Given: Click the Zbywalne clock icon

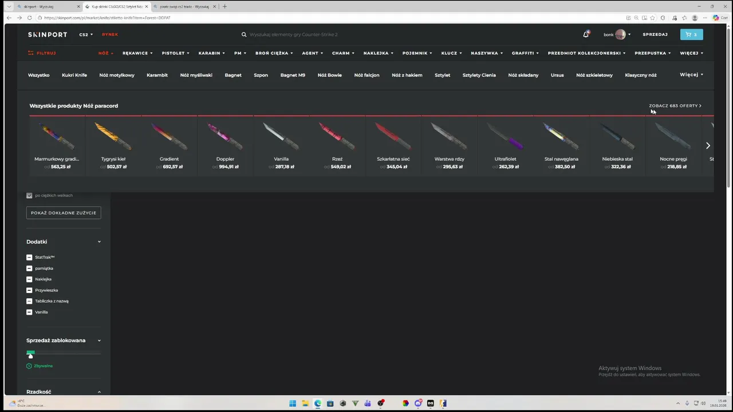Looking at the screenshot, I should [29, 366].
